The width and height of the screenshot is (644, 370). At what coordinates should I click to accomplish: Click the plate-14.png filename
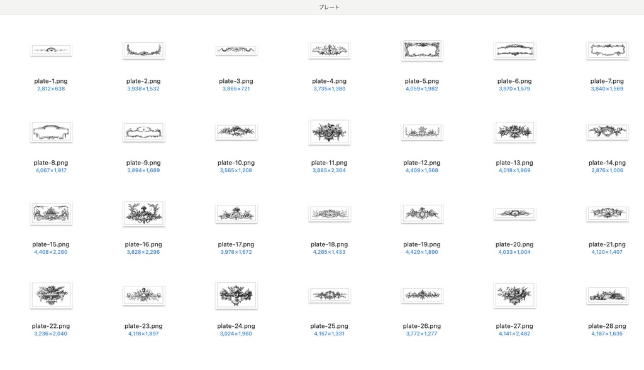tap(607, 163)
